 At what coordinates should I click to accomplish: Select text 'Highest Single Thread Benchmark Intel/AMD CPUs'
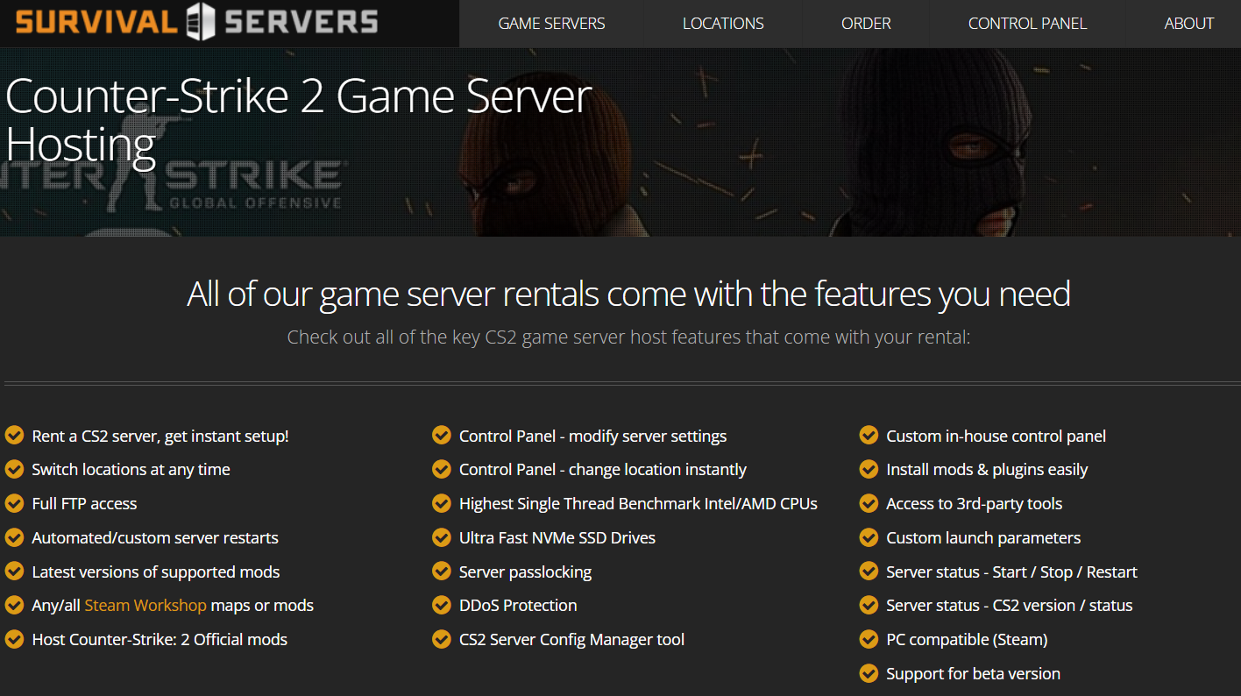pyautogui.click(x=638, y=504)
